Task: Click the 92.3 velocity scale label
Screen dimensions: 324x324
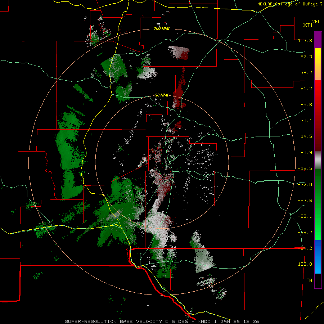Action: pos(306,57)
